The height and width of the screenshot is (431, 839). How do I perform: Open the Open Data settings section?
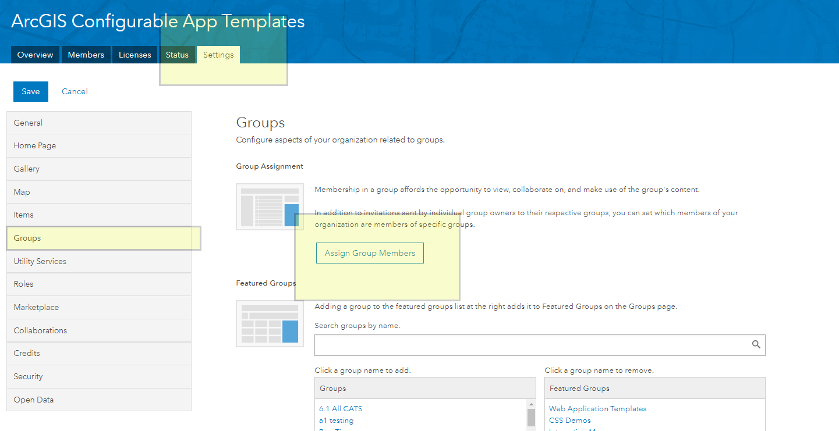tap(99, 400)
